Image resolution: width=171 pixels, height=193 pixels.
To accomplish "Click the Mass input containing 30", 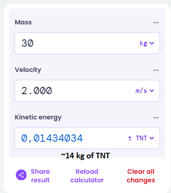I will pos(87,43).
